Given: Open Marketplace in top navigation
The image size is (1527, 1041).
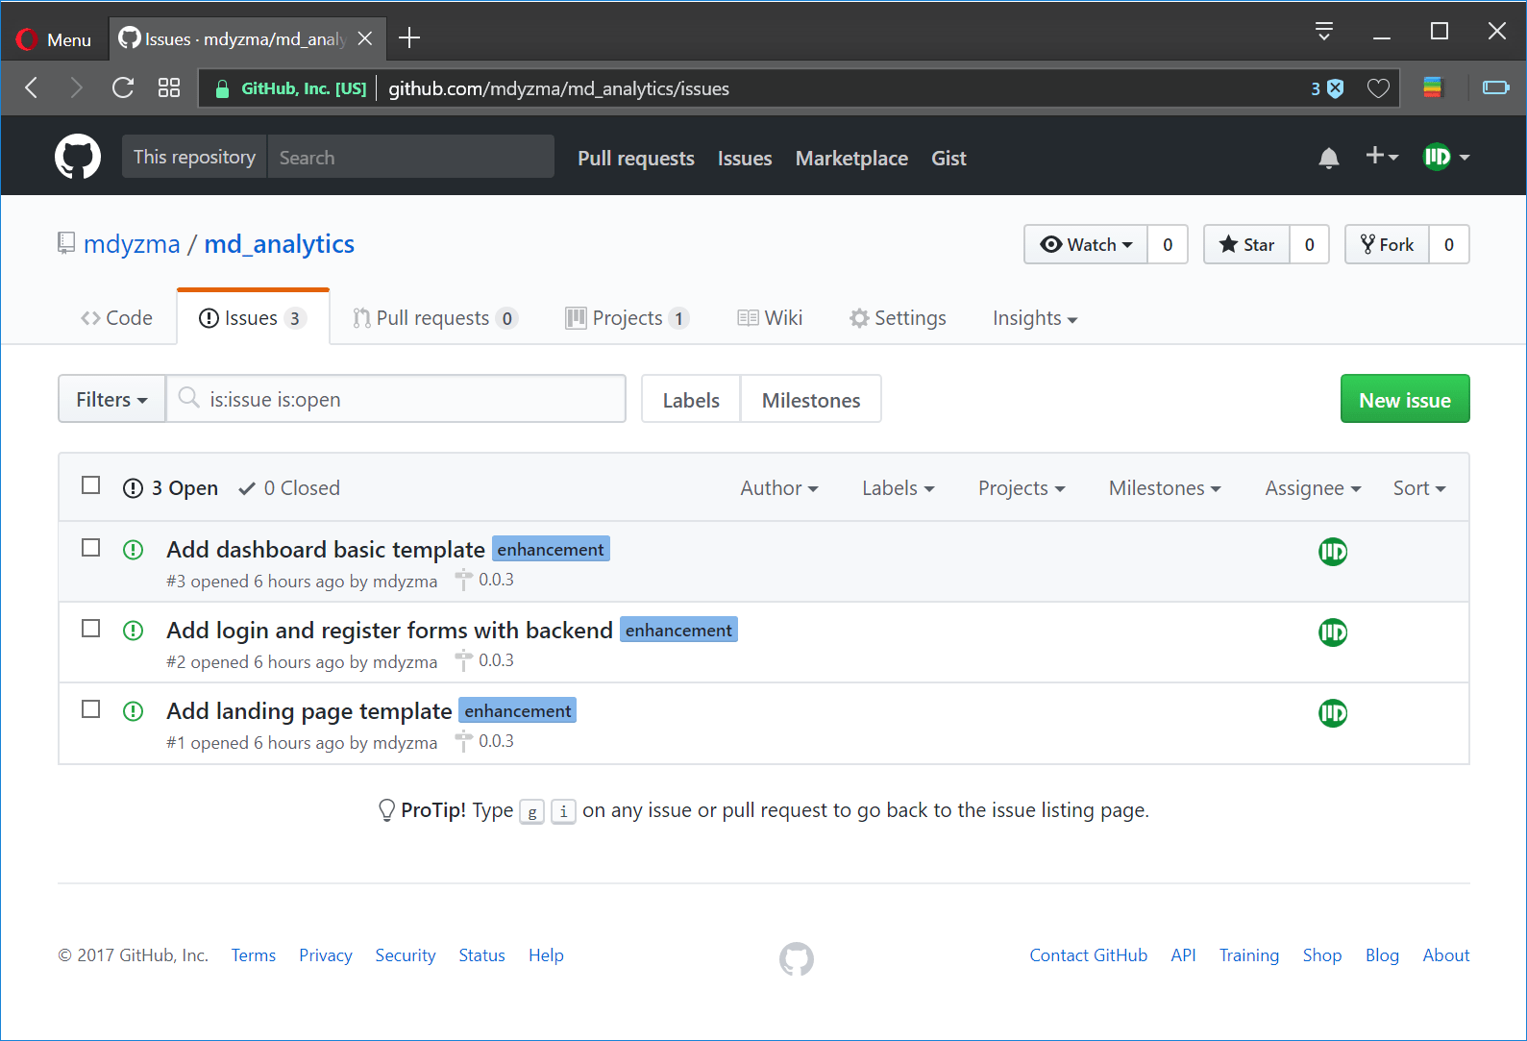Looking at the screenshot, I should 851,159.
